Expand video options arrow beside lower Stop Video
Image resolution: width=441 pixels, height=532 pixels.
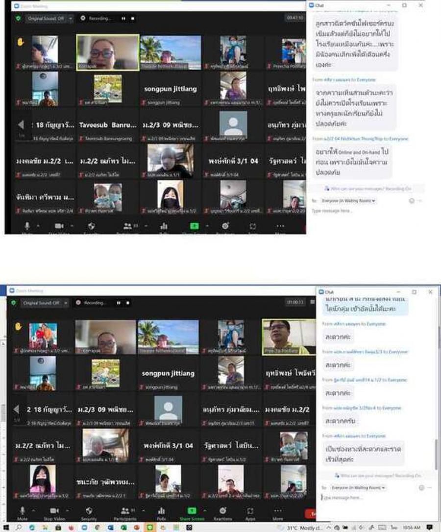68,510
